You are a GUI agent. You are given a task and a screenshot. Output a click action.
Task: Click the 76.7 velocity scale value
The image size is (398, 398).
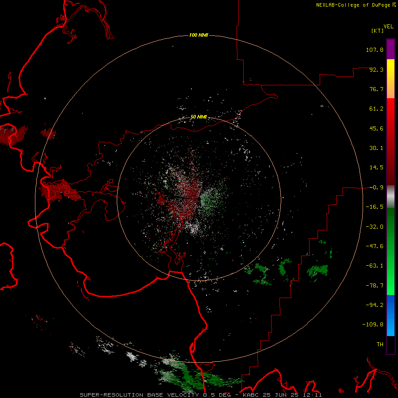pos(376,89)
